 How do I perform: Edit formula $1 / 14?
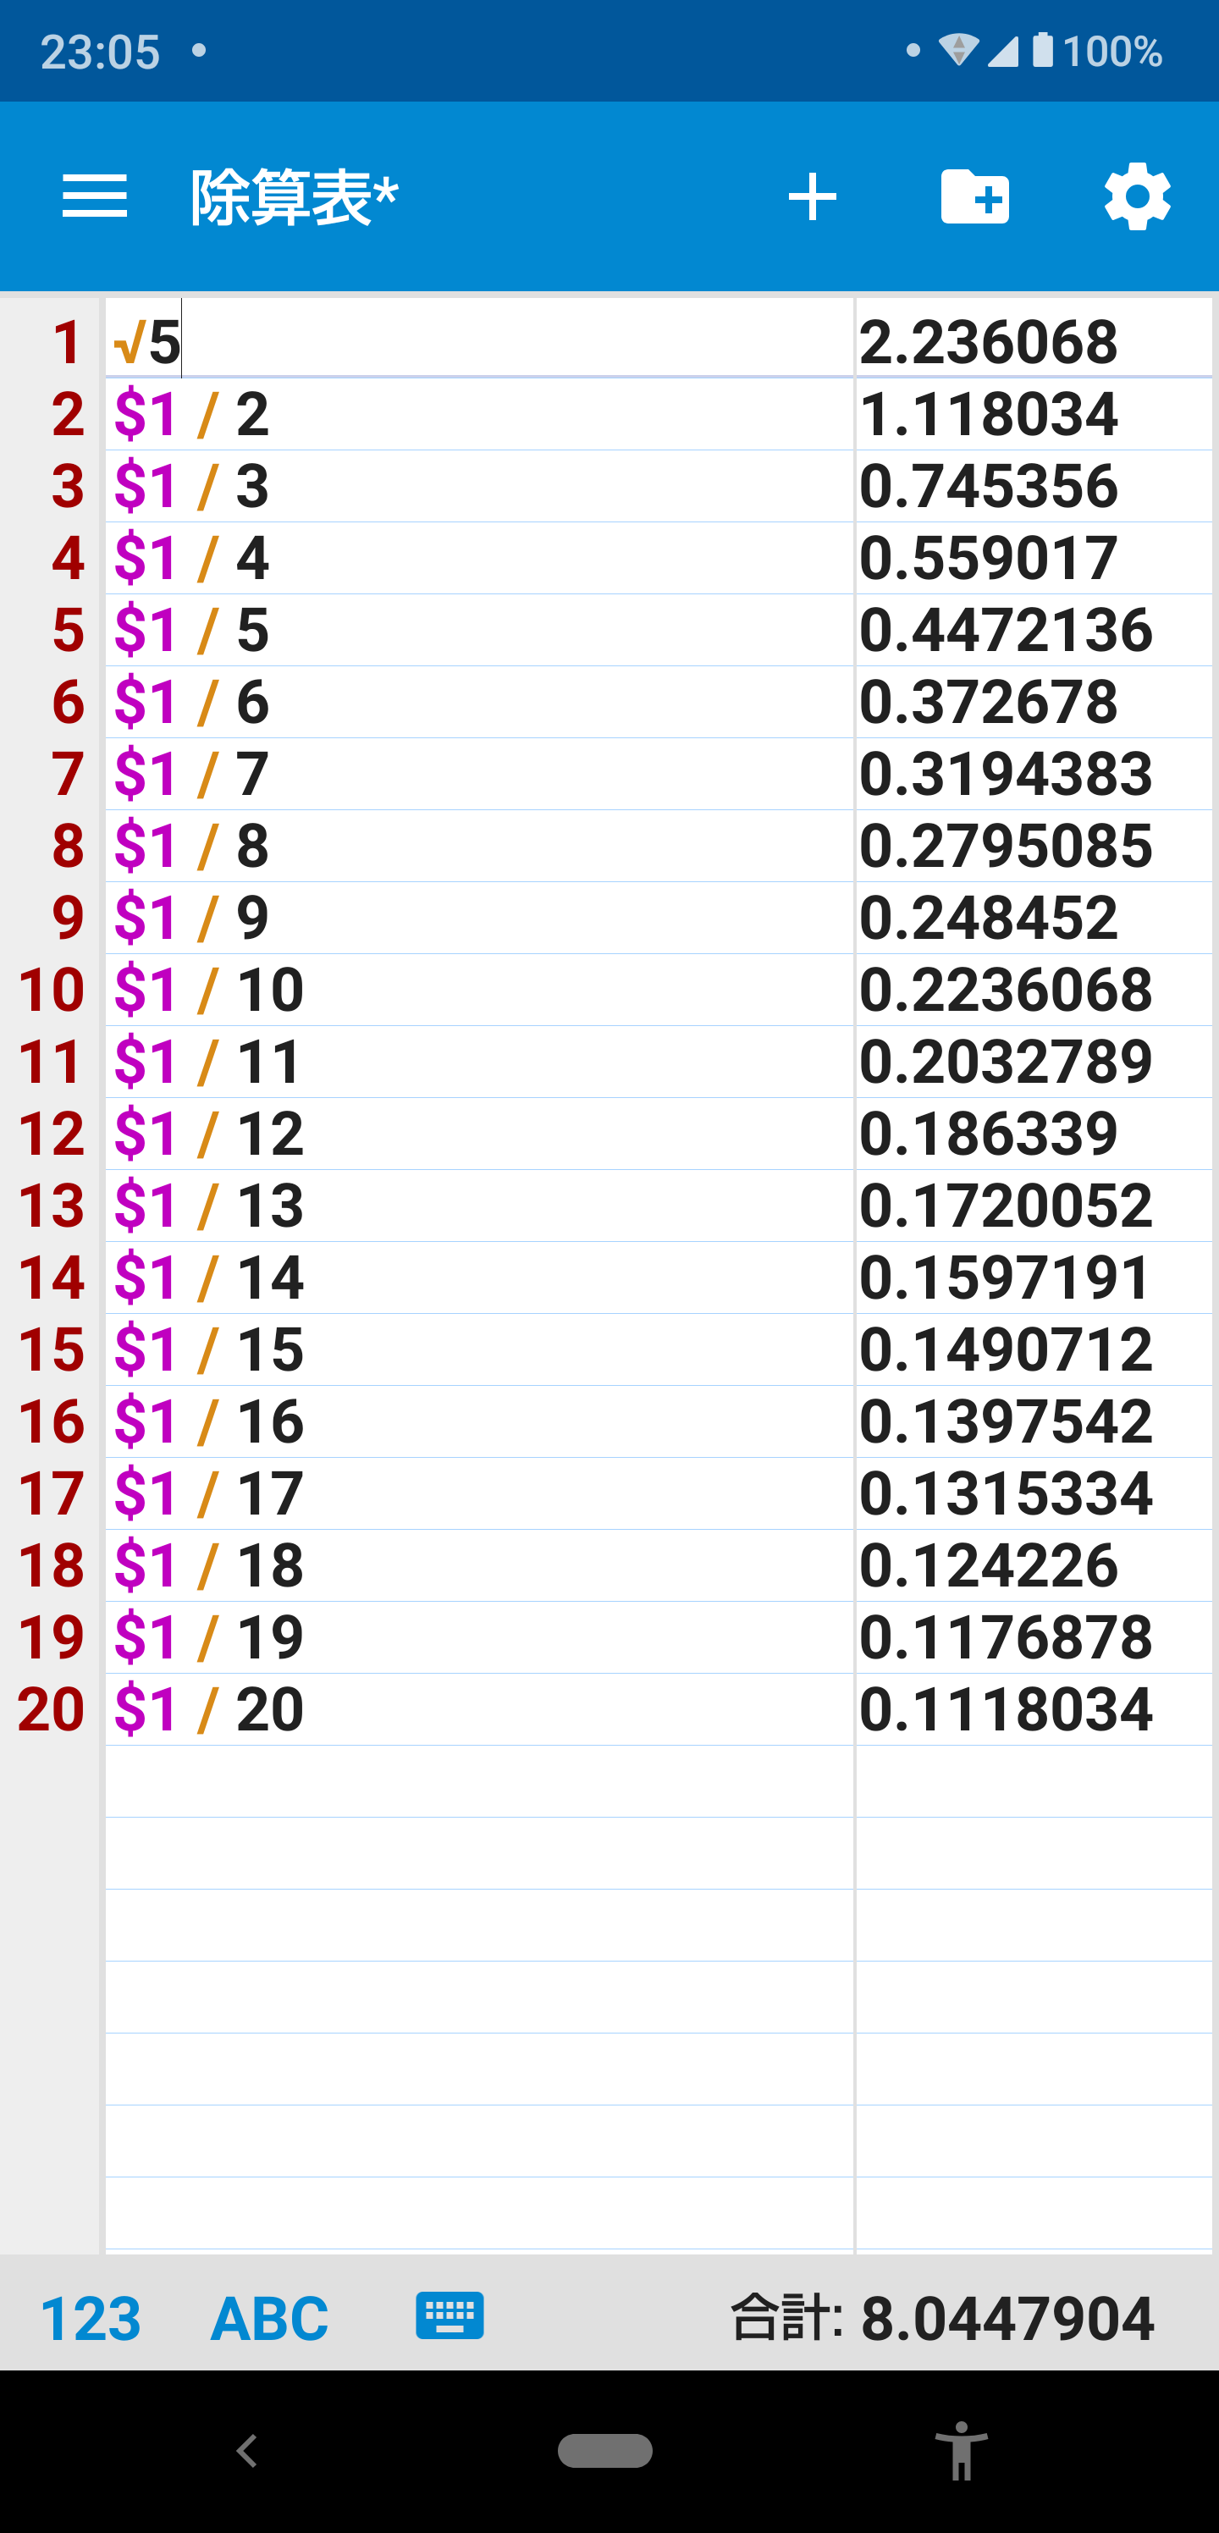point(480,1278)
